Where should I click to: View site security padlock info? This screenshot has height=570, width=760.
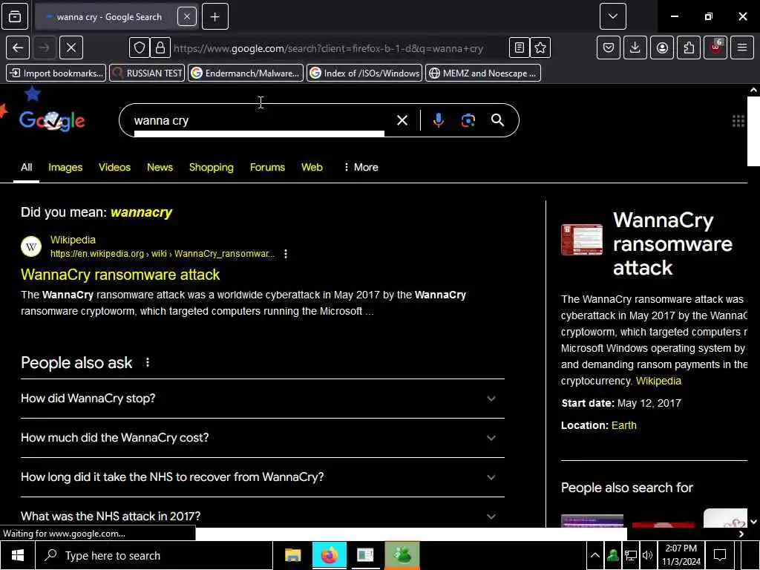tap(160, 47)
